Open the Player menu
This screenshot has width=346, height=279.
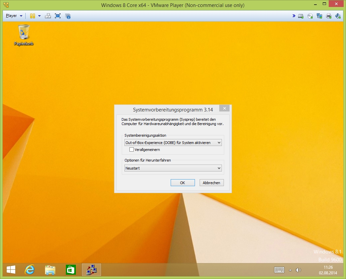tap(14, 16)
